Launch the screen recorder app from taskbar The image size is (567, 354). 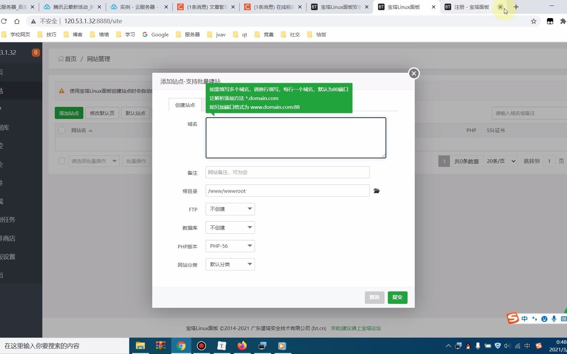click(201, 346)
